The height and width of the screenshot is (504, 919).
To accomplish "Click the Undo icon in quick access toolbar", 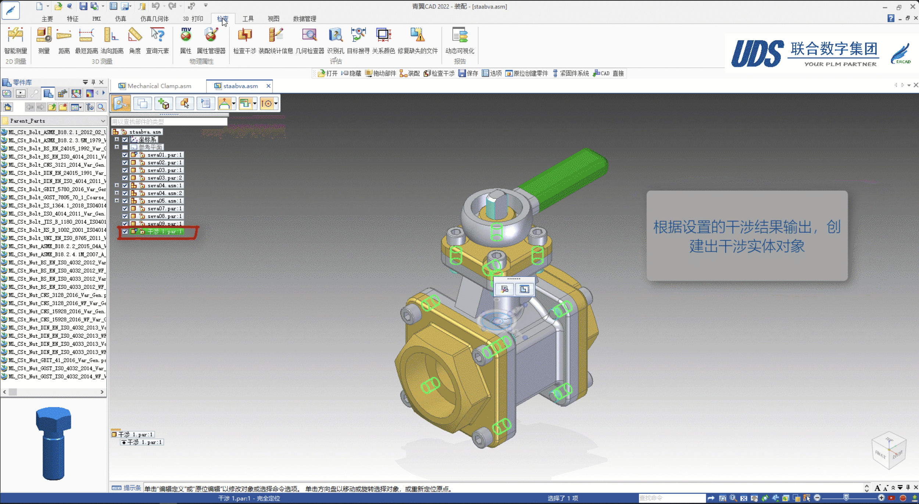I will point(155,6).
